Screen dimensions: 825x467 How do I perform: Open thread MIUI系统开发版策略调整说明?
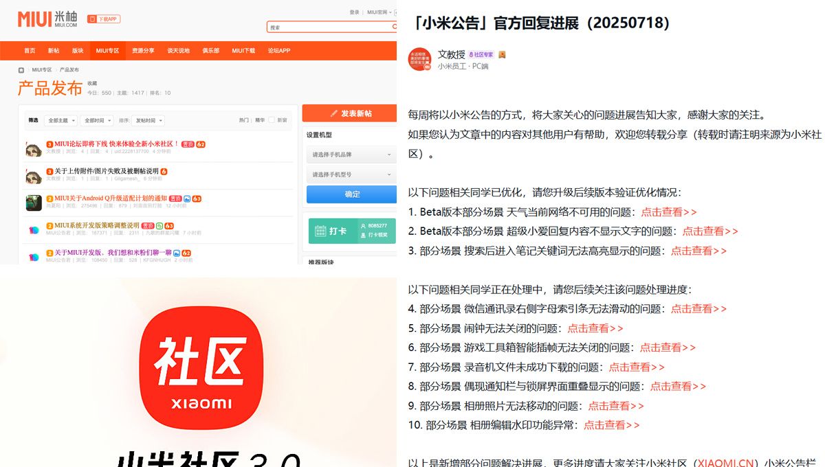pyautogui.click(x=97, y=225)
